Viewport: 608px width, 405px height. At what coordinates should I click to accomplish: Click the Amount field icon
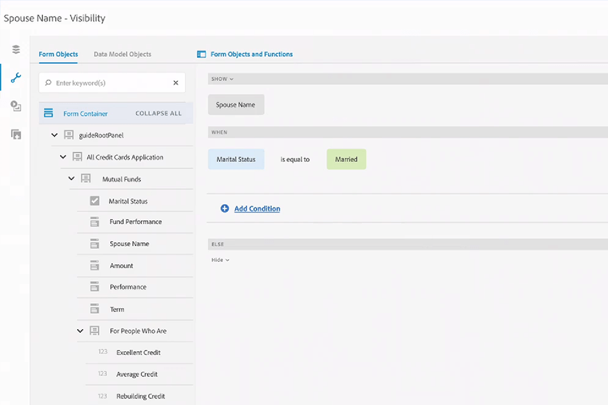tap(94, 266)
